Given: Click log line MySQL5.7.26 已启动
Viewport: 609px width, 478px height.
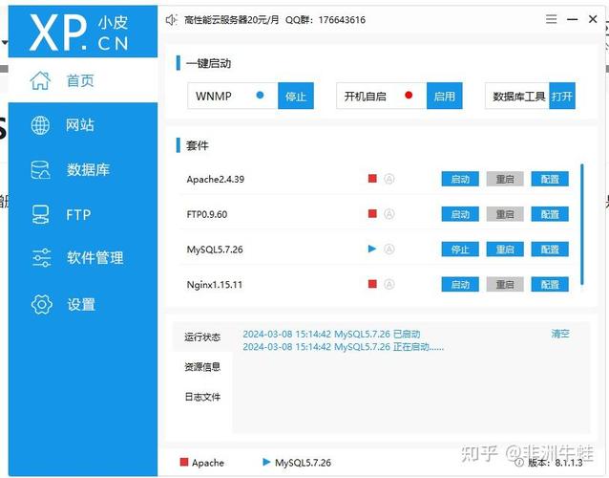Looking at the screenshot, I should tap(331, 334).
